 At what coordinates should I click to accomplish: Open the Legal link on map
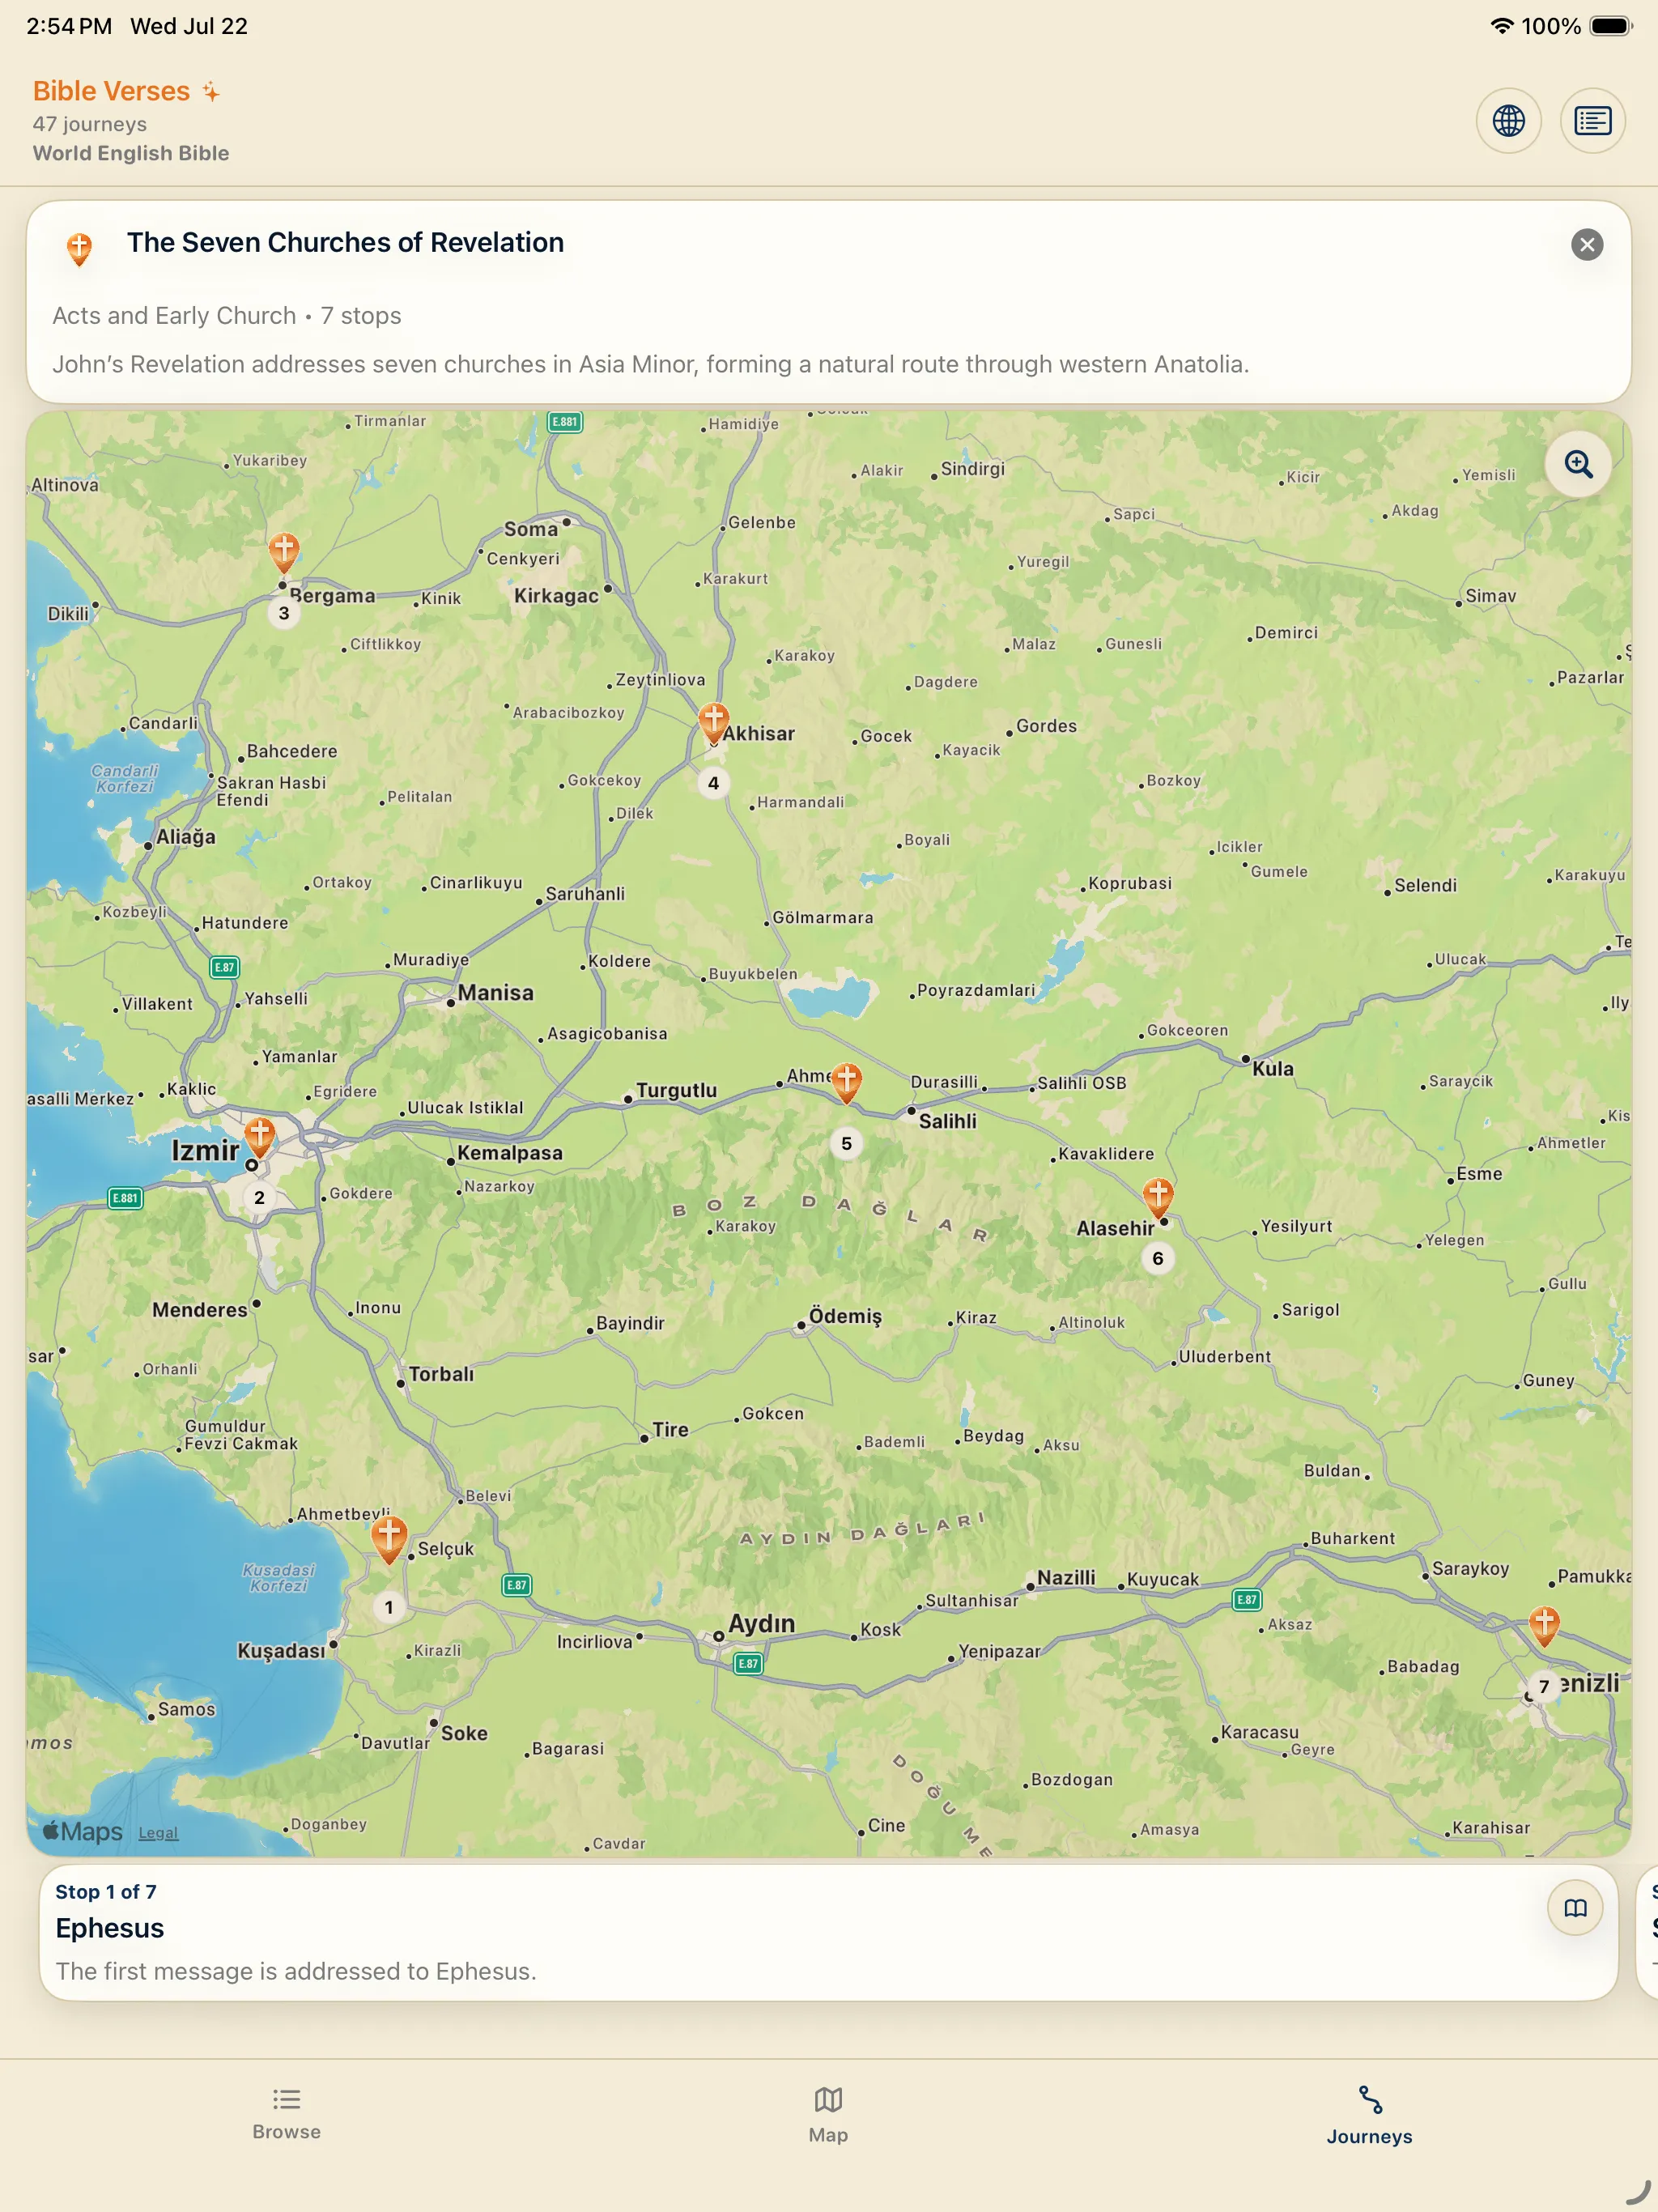pos(158,1833)
